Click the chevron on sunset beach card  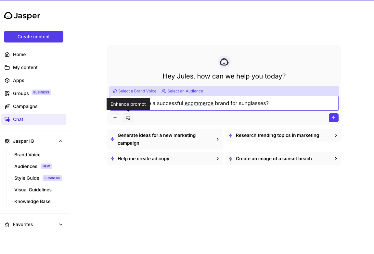pos(336,159)
